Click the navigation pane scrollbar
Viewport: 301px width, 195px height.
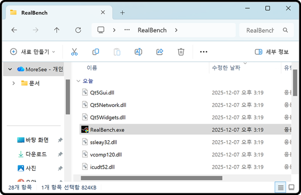click(68, 97)
